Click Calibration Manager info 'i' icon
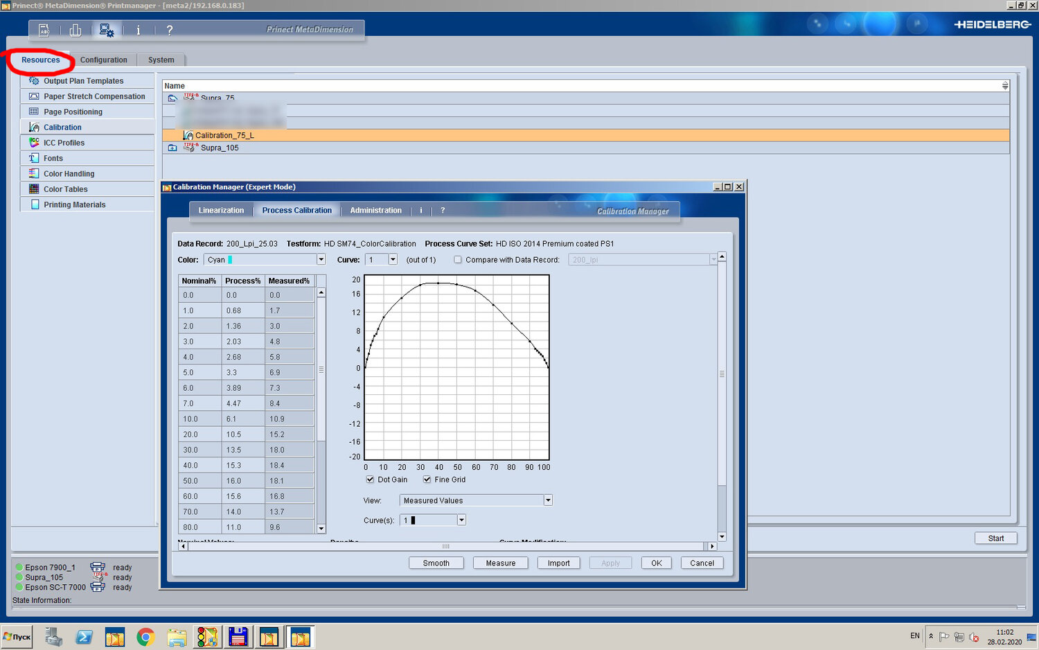This screenshot has height=650, width=1039. click(420, 211)
